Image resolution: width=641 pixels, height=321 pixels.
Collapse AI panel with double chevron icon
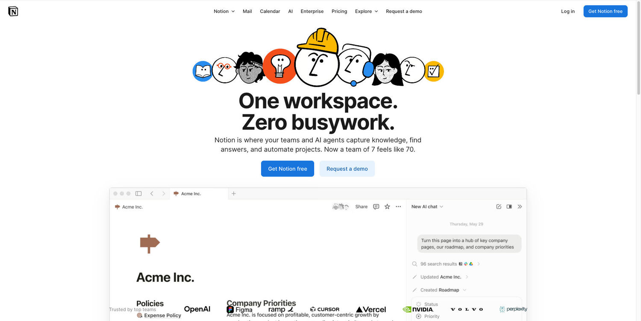pos(520,207)
